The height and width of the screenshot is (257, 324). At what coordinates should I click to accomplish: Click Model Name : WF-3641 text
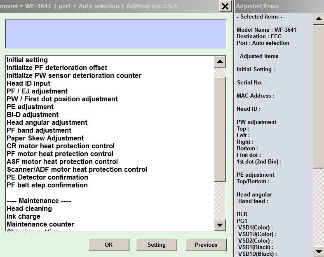pos(266,30)
